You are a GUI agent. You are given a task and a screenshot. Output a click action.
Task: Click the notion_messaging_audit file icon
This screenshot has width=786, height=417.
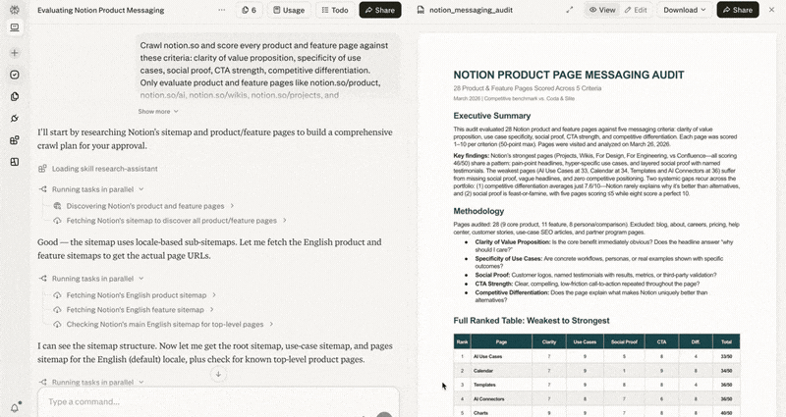pyautogui.click(x=421, y=10)
